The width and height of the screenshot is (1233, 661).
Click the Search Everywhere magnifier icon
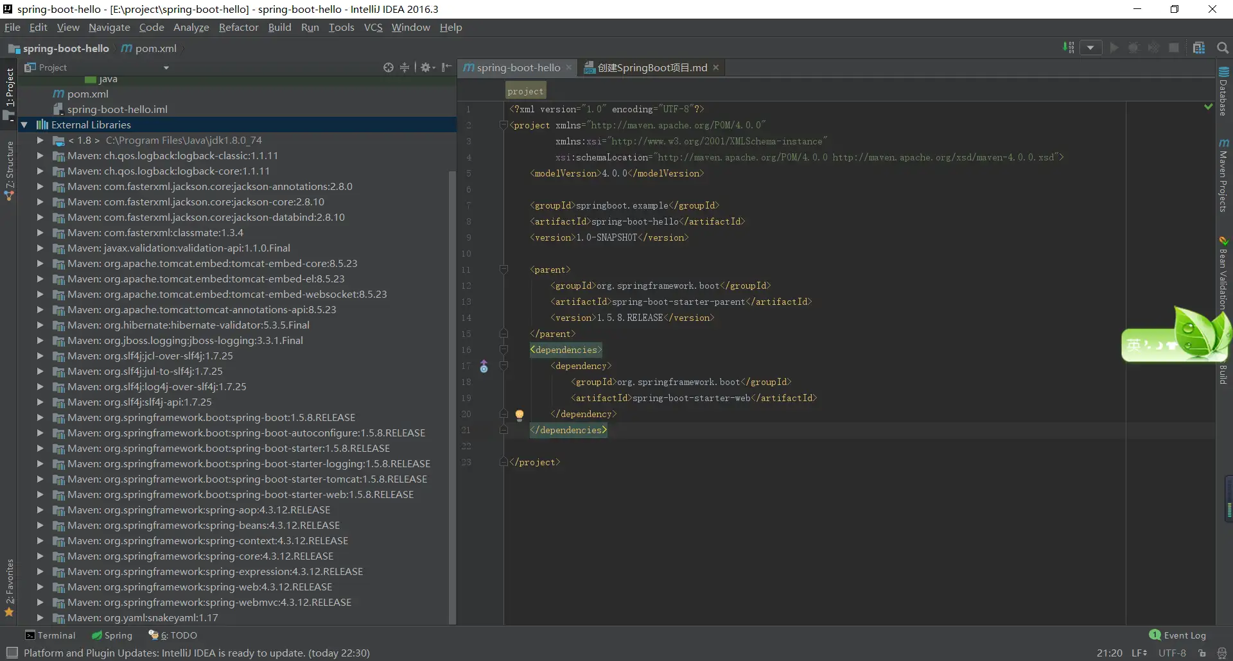pos(1223,48)
